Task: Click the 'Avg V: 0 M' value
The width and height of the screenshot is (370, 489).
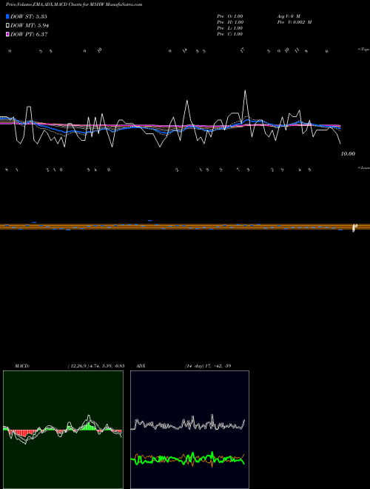Action: pyautogui.click(x=289, y=16)
